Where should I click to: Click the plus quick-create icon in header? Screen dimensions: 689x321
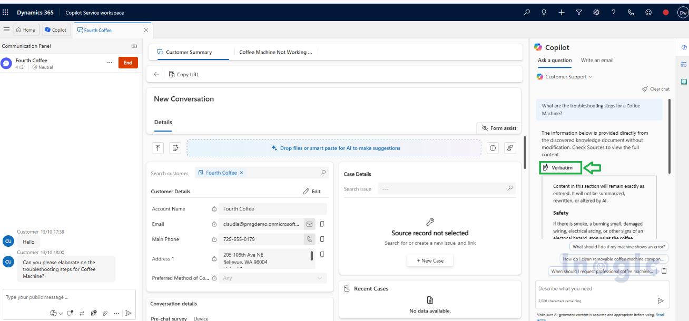(562, 12)
